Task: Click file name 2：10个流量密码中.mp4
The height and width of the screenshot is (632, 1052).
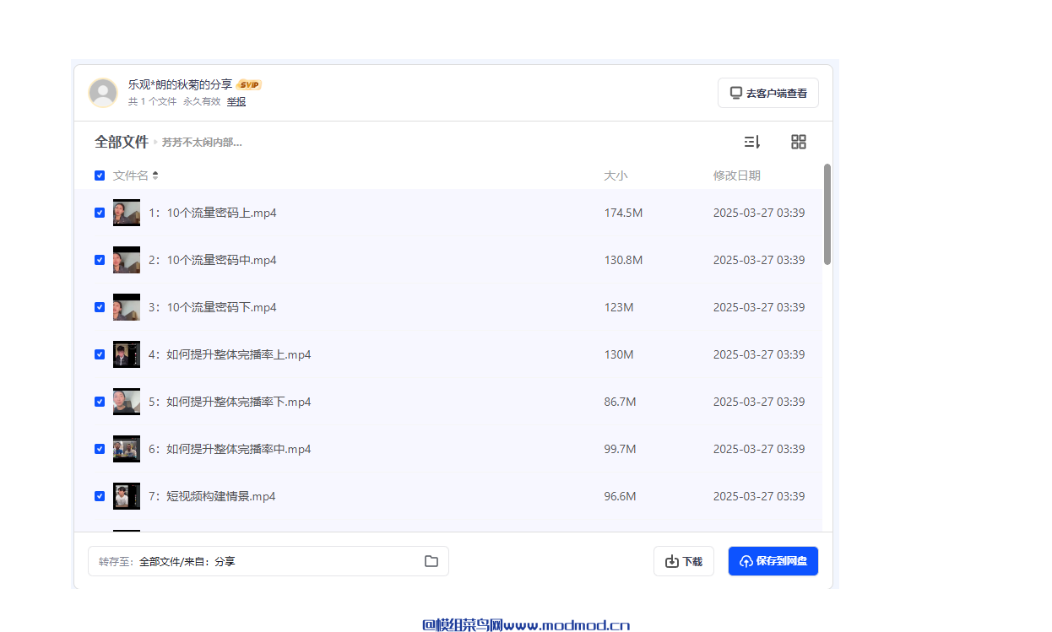Action: (213, 260)
